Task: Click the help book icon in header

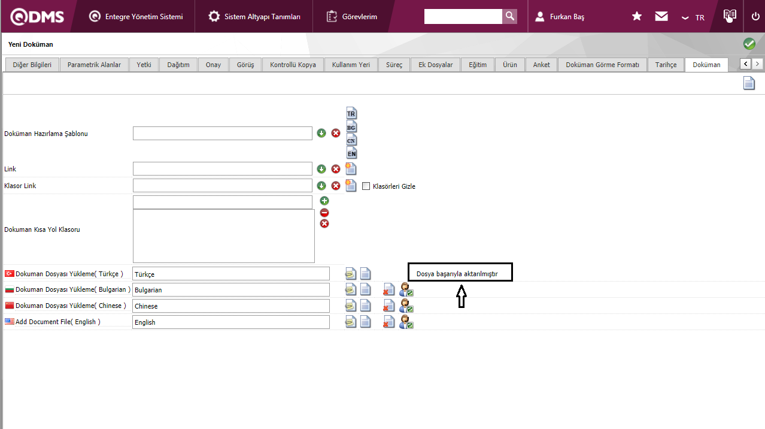Action: pos(729,16)
